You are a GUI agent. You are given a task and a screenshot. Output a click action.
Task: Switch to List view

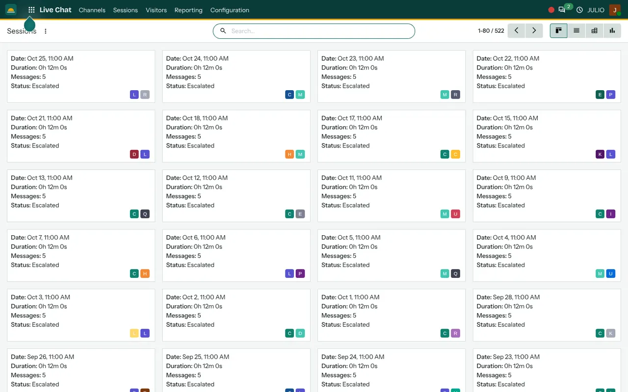[576, 30]
